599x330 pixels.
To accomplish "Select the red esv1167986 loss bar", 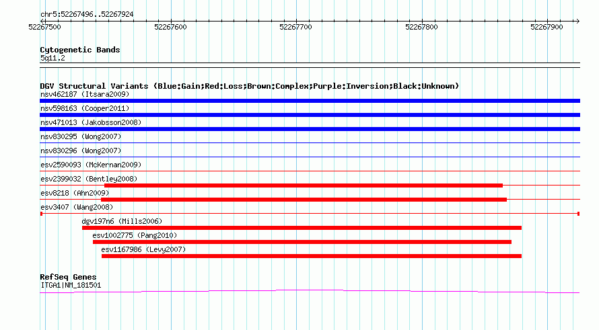I will 312,256.
